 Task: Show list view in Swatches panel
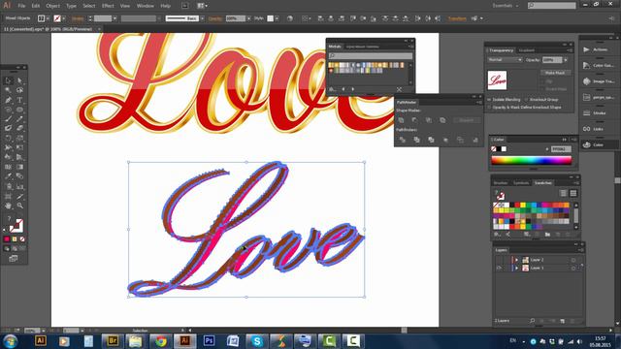[563, 193]
